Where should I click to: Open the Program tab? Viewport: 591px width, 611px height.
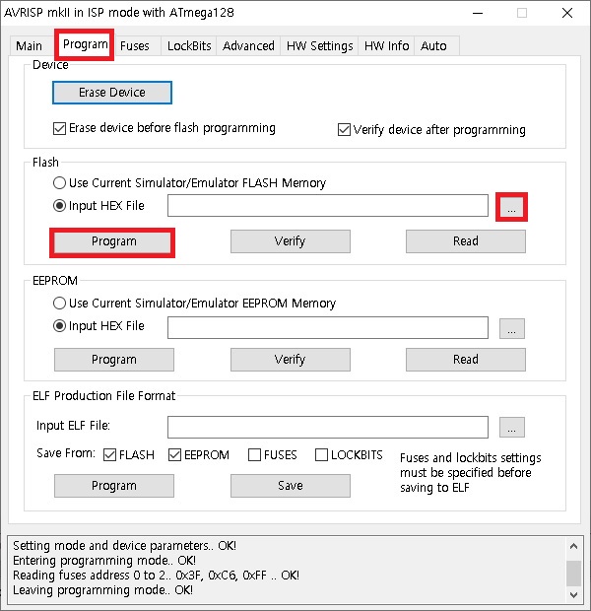point(85,44)
